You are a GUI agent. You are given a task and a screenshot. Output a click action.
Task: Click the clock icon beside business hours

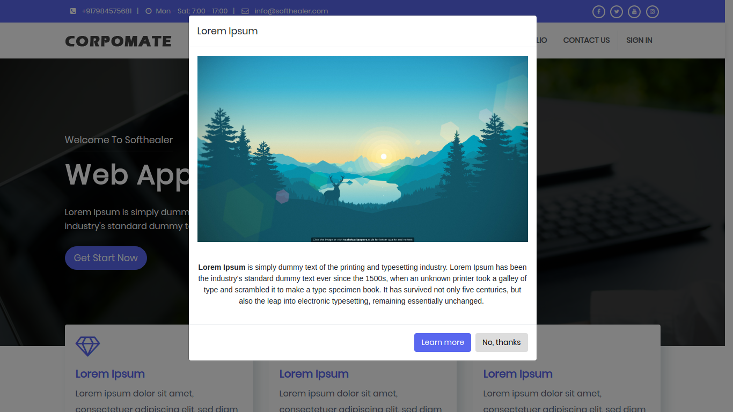coord(149,11)
